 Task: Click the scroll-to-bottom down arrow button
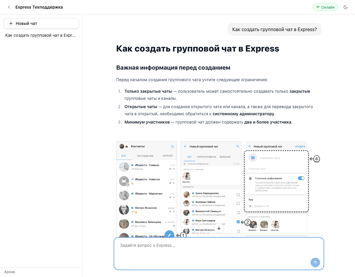pos(219,228)
